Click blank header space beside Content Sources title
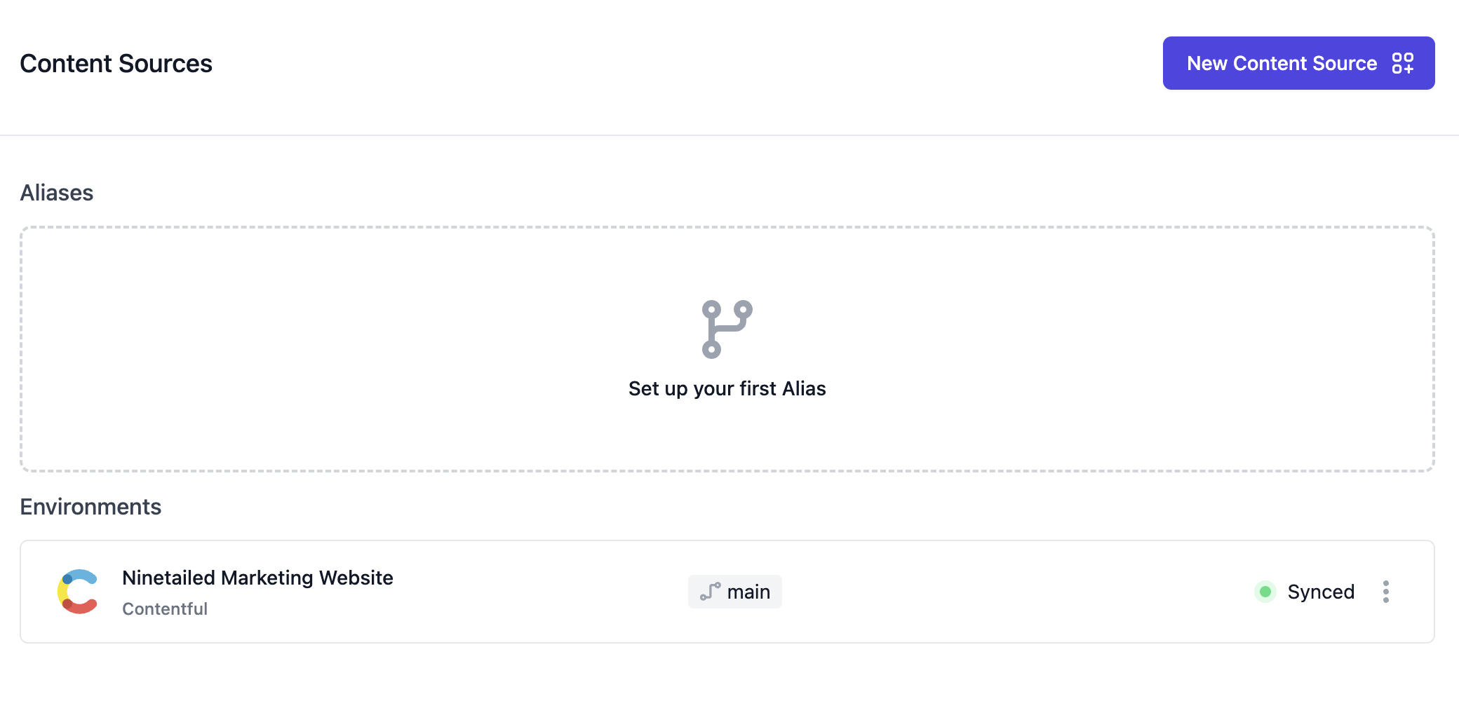 pos(631,63)
